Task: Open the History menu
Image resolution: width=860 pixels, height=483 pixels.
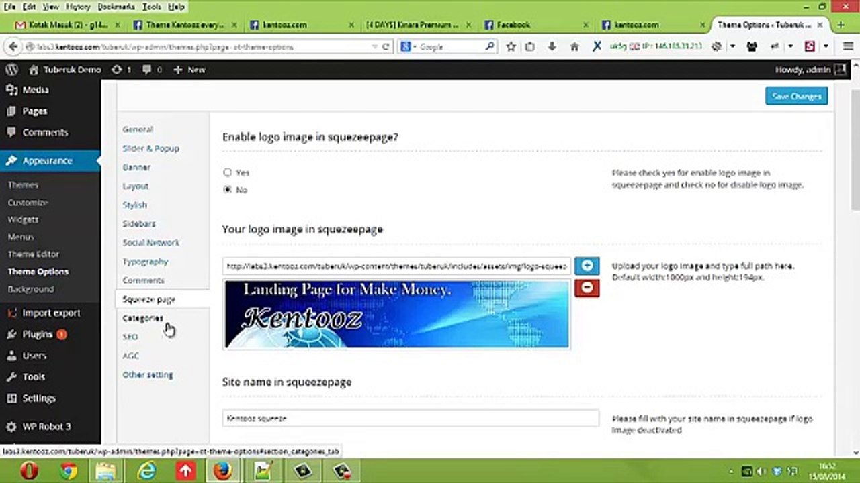Action: [x=78, y=7]
